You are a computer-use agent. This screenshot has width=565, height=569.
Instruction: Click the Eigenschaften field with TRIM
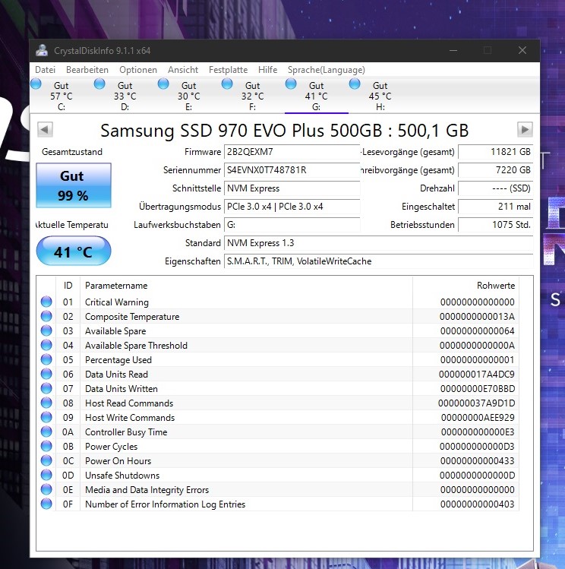(379, 261)
